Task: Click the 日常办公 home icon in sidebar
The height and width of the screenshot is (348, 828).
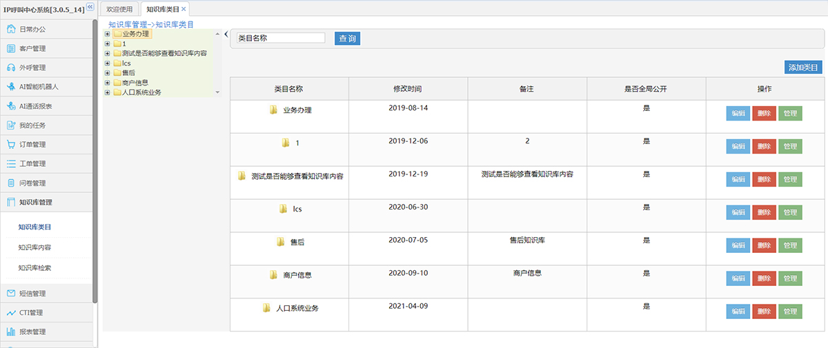Action: tap(11, 29)
